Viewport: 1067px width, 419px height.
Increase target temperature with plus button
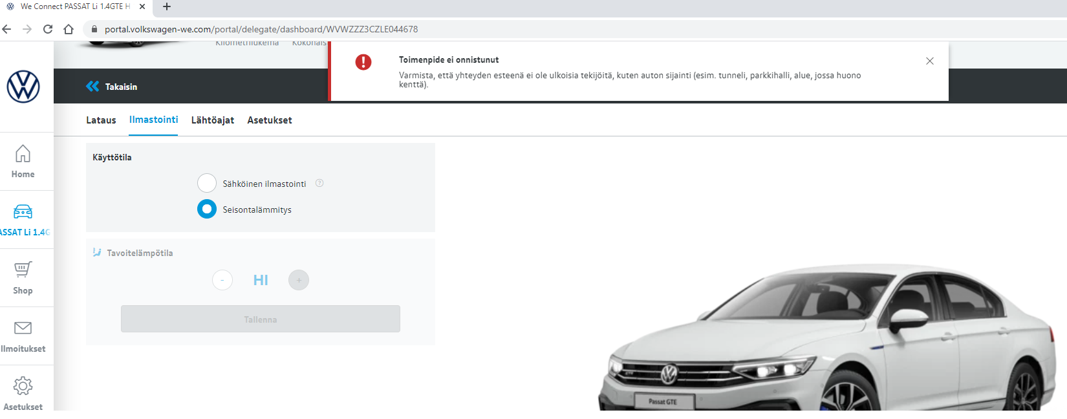pos(299,280)
